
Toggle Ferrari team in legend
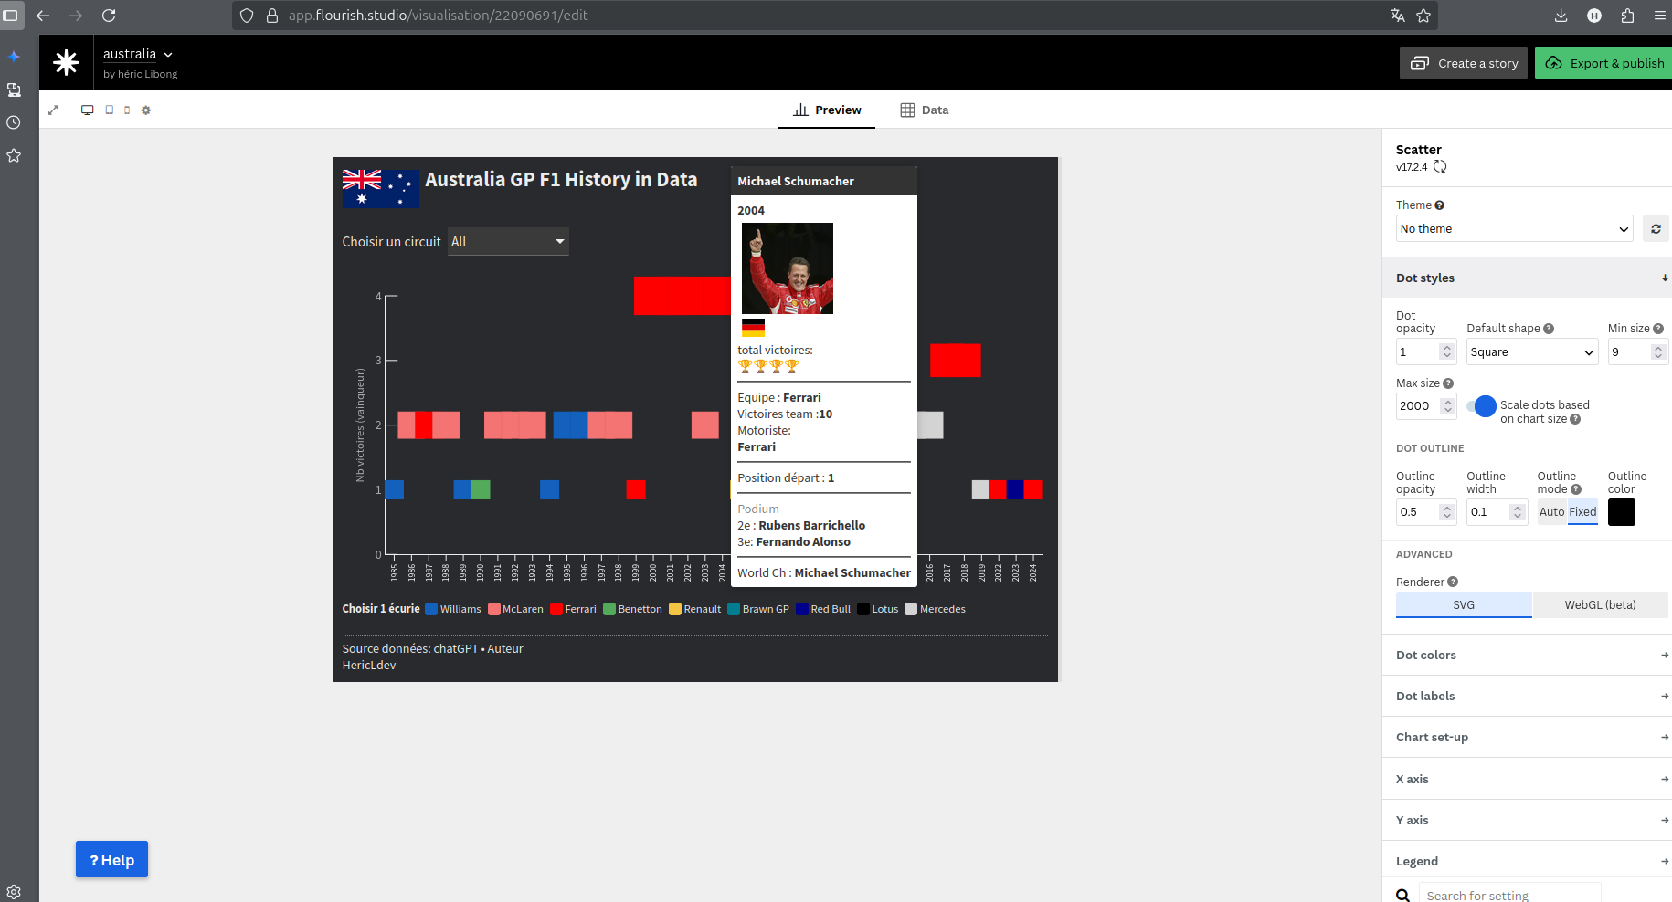574,609
